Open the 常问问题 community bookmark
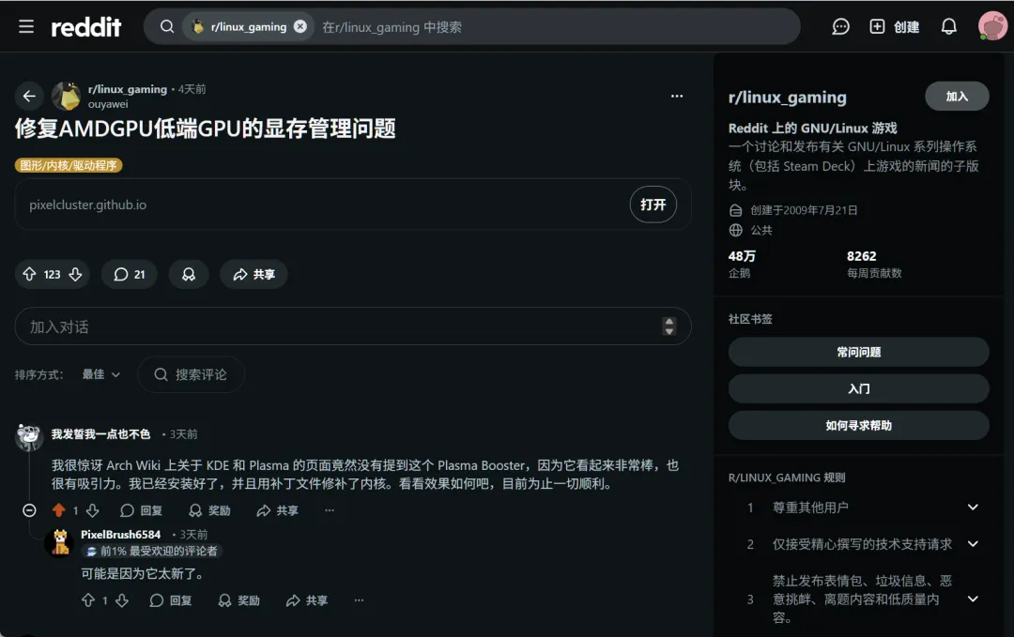This screenshot has height=637, width=1014. 858,352
